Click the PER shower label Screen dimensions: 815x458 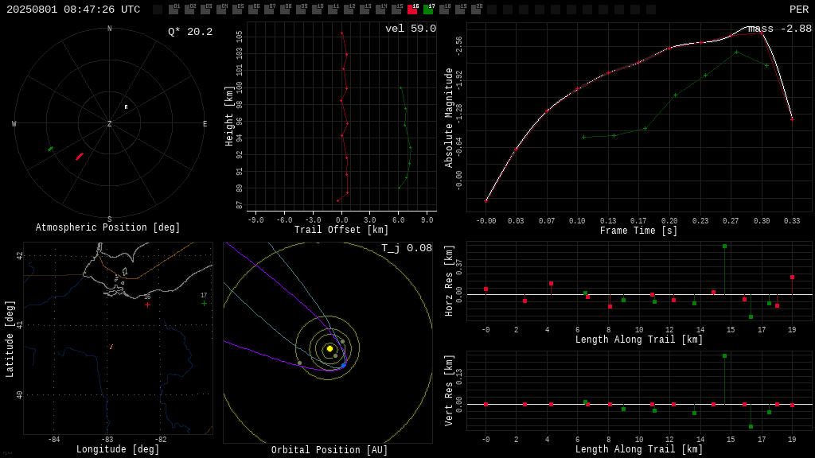point(799,10)
